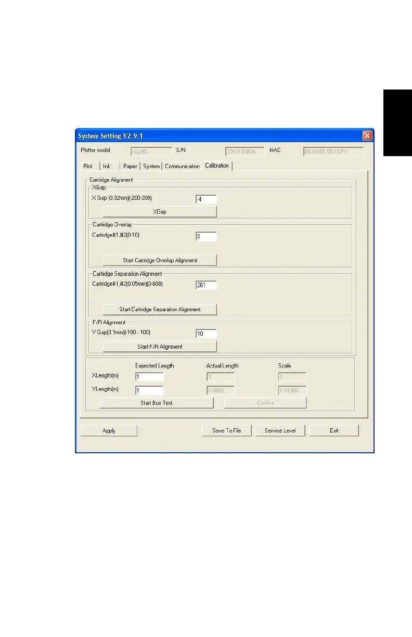Go to the System tab

(x=151, y=167)
